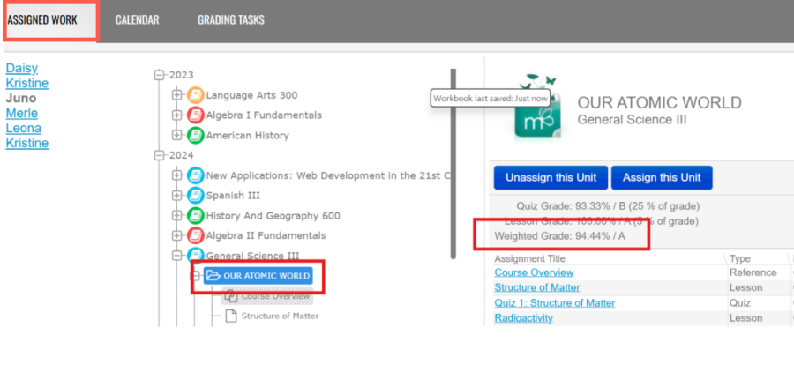
Task: Expand the Spanish III course node
Action: coord(177,196)
